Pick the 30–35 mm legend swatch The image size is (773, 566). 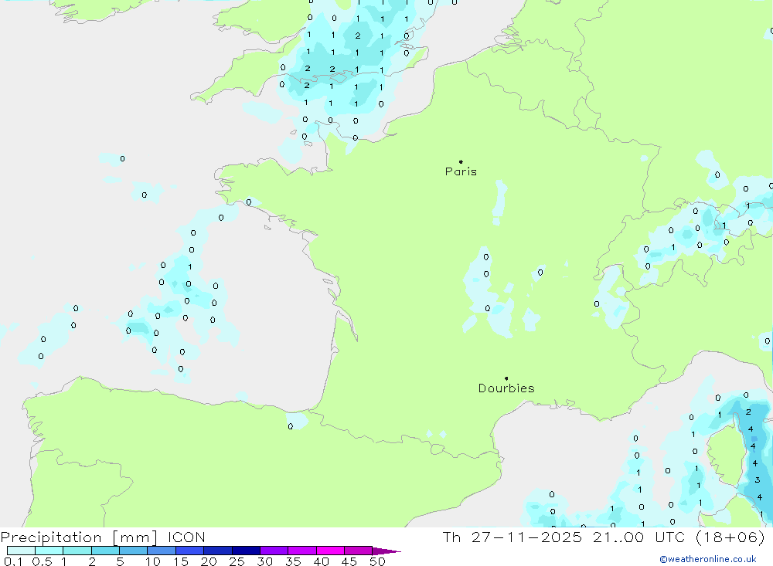pos(274,551)
